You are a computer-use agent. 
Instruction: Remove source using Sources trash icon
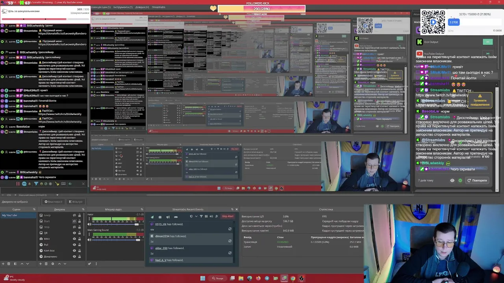(46, 264)
